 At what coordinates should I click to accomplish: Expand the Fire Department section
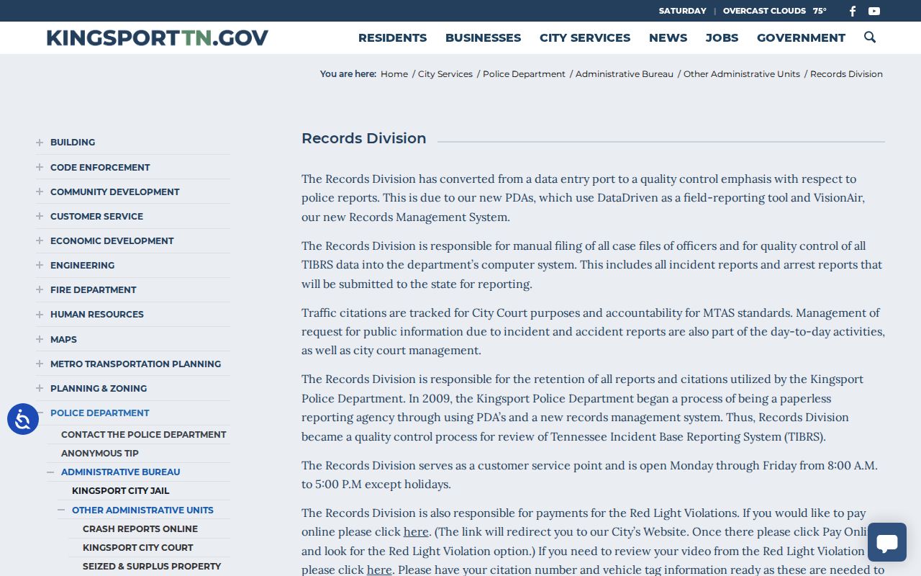click(x=40, y=289)
